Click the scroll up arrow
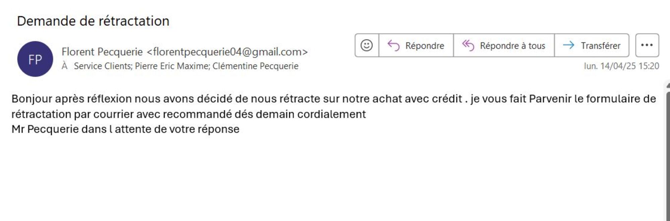670x221 pixels. pyautogui.click(x=668, y=85)
